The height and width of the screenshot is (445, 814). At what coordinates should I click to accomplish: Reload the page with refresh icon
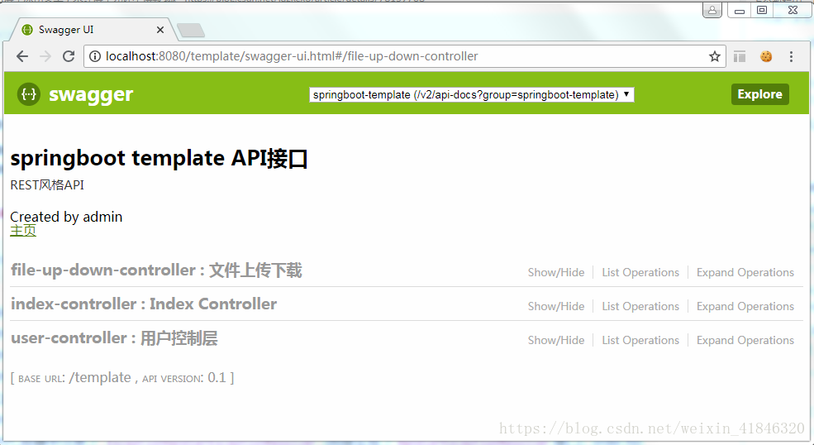click(x=69, y=56)
